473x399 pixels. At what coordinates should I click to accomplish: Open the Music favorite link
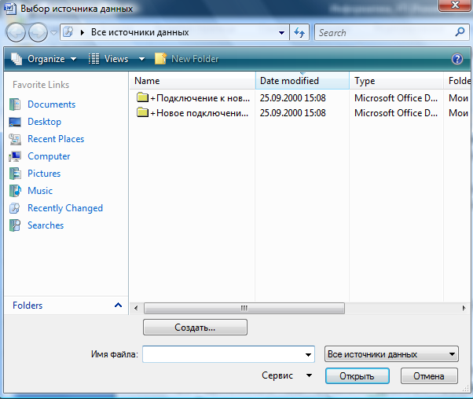pyautogui.click(x=40, y=191)
